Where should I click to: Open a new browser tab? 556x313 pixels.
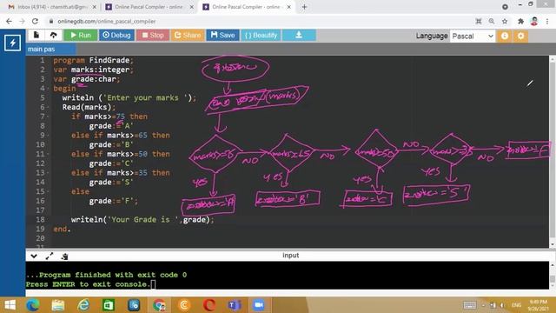(304, 7)
